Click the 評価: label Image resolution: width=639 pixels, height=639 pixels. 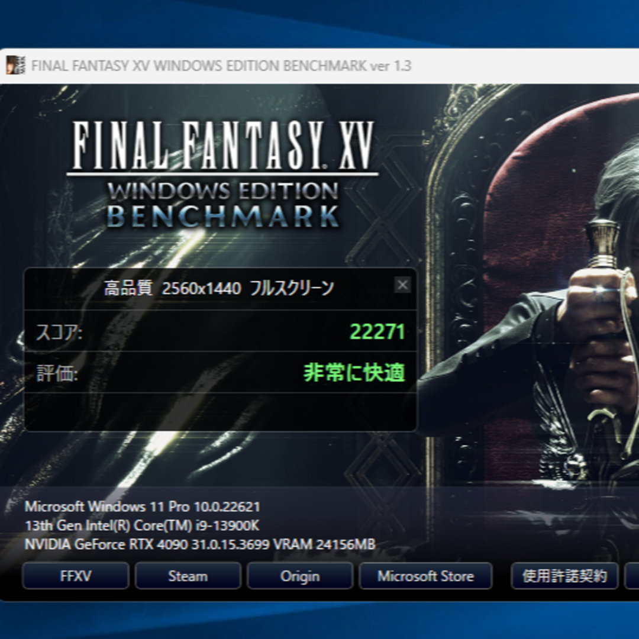click(x=57, y=373)
